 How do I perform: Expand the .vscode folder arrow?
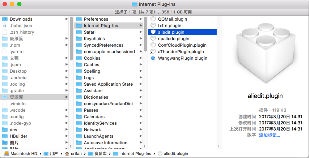point(67,110)
